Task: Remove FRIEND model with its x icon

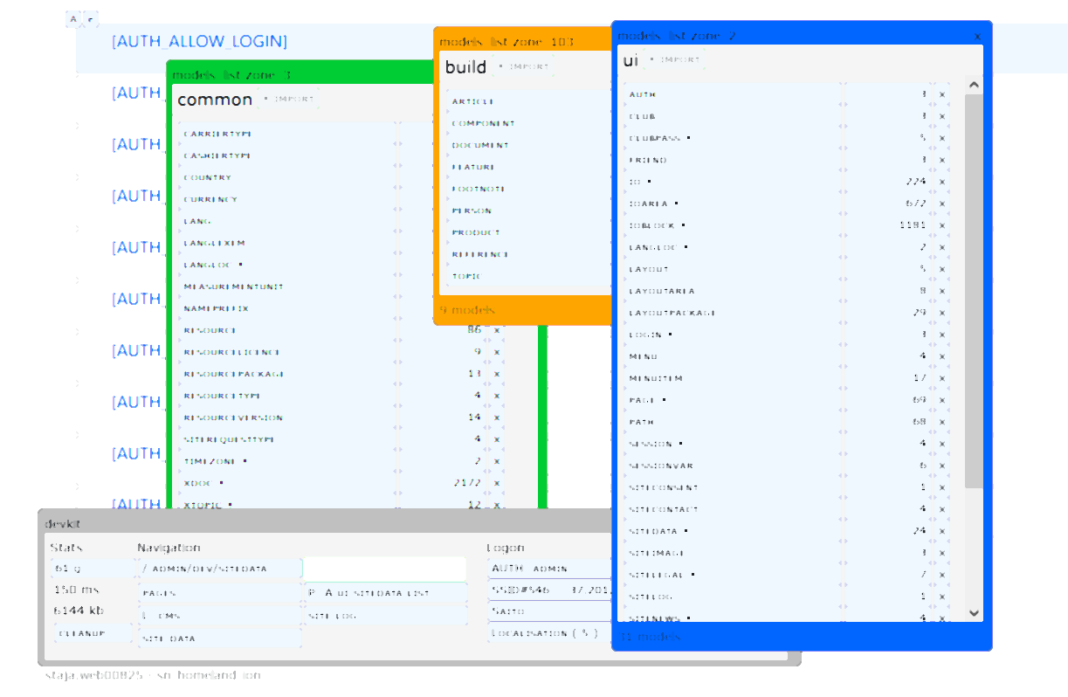Action: pos(942,160)
